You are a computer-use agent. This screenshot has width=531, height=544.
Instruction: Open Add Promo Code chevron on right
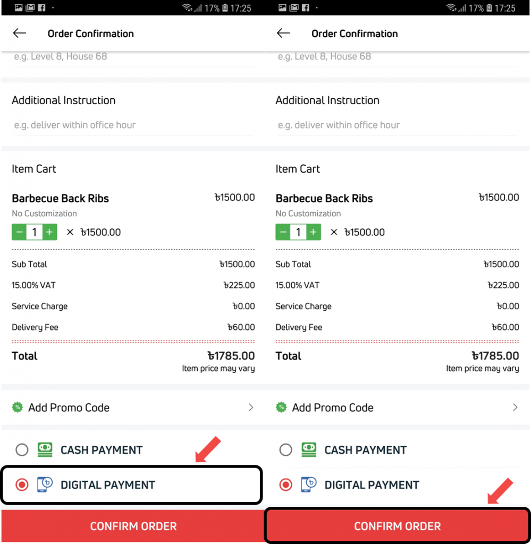click(515, 407)
